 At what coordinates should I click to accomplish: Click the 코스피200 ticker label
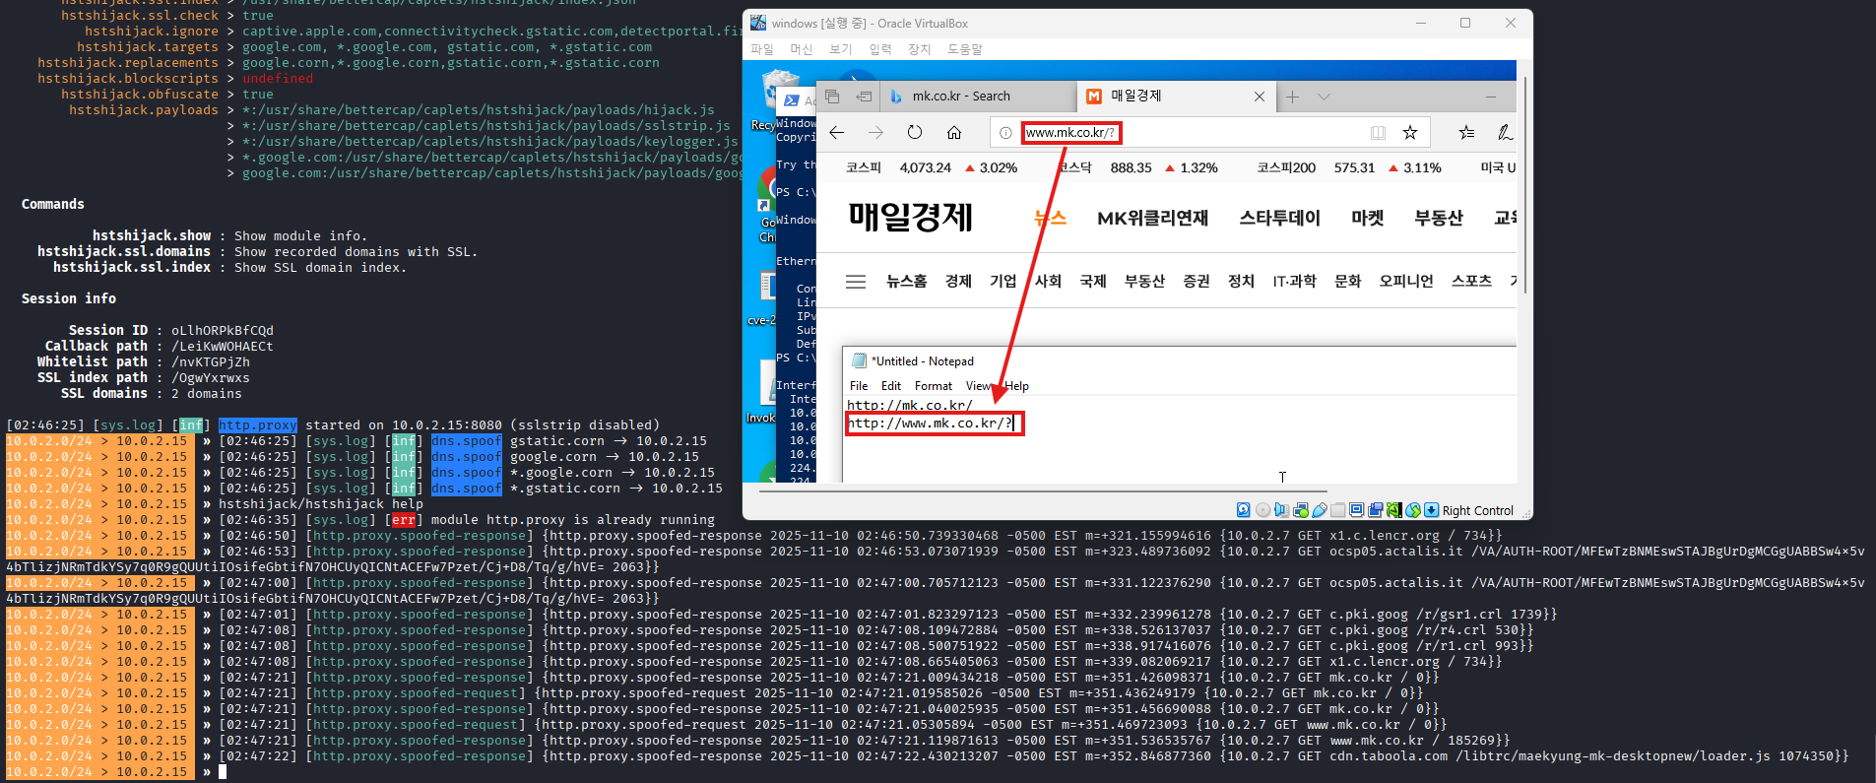pyautogui.click(x=1286, y=167)
